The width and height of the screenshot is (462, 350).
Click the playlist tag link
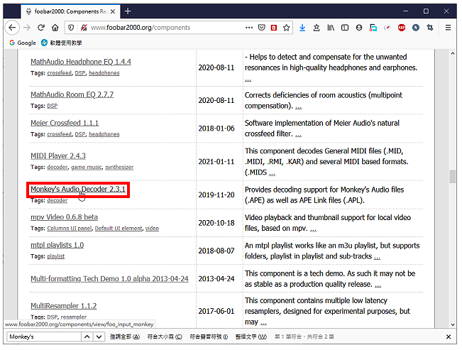(x=55, y=256)
